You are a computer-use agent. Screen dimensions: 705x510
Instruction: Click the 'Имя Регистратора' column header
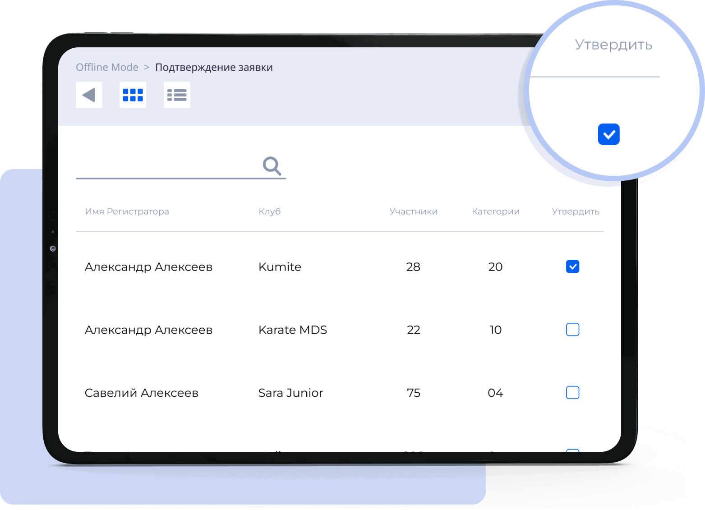pos(127,211)
